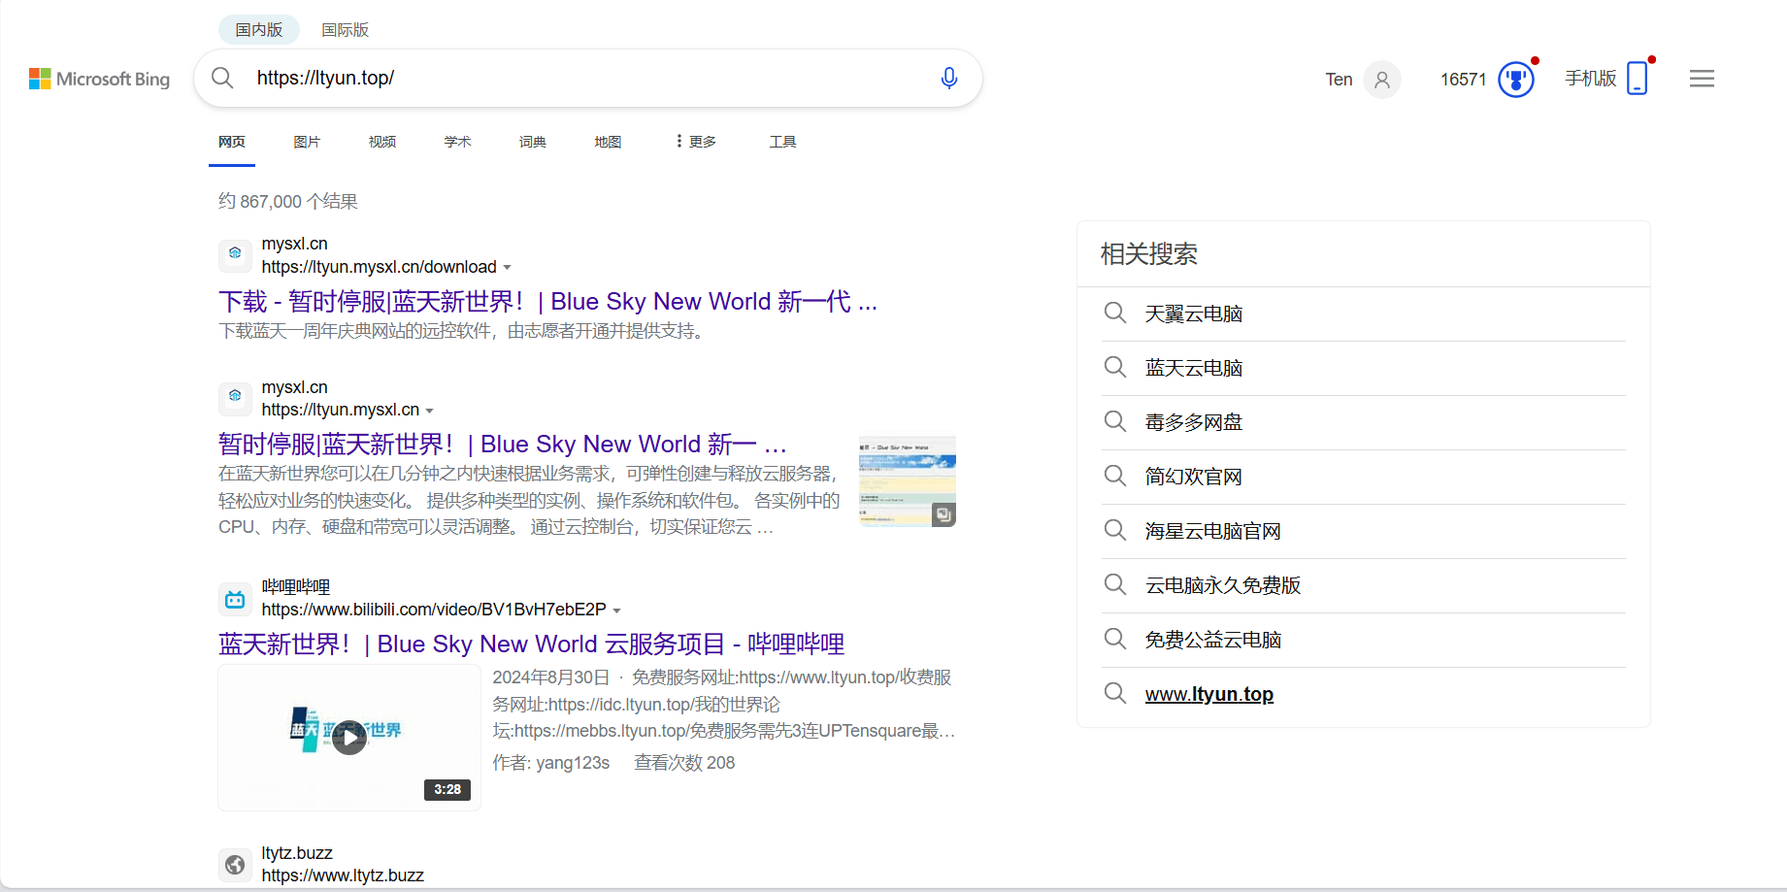Select the 图片 images tab
The image size is (1787, 892).
click(x=307, y=142)
